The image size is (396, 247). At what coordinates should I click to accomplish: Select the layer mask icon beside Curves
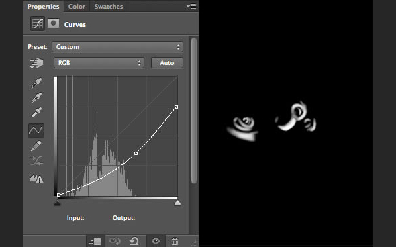[x=53, y=23]
